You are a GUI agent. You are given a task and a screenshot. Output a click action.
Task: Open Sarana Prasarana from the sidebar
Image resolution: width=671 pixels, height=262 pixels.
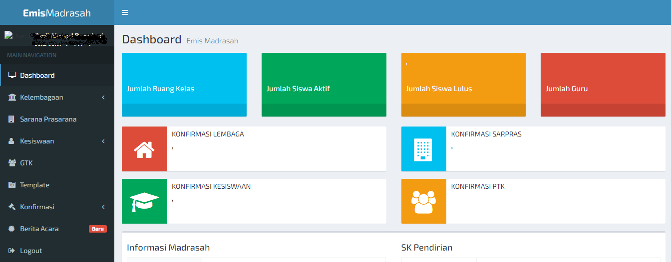(57, 119)
